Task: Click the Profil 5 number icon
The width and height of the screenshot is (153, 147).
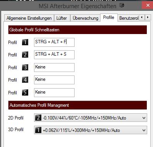Action: 25,92
